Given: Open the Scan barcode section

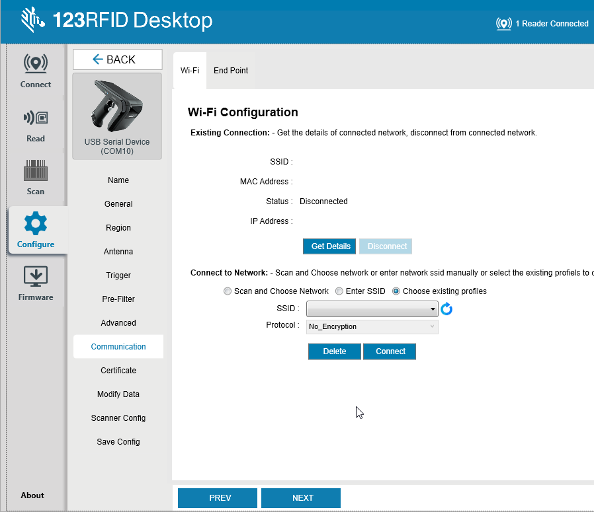Looking at the screenshot, I should [x=36, y=177].
